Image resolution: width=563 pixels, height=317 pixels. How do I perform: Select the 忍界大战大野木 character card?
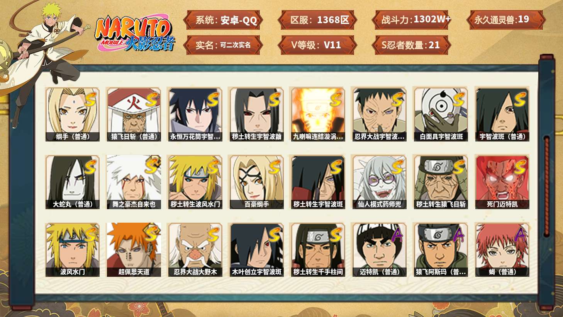(195, 250)
